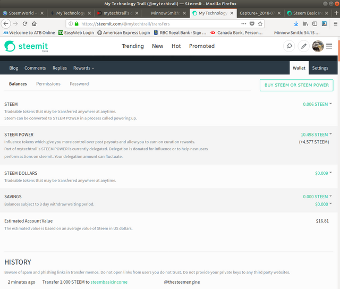Open the steembasicincome account link
Viewport: 340px width, 289px height.
(x=109, y=282)
